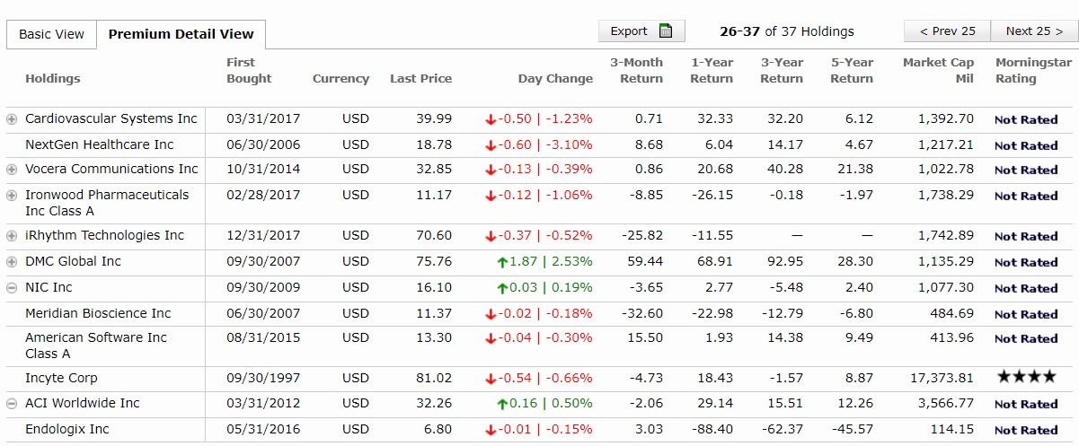
Task: Expand the DMC Global Inc row
Action: 12,262
